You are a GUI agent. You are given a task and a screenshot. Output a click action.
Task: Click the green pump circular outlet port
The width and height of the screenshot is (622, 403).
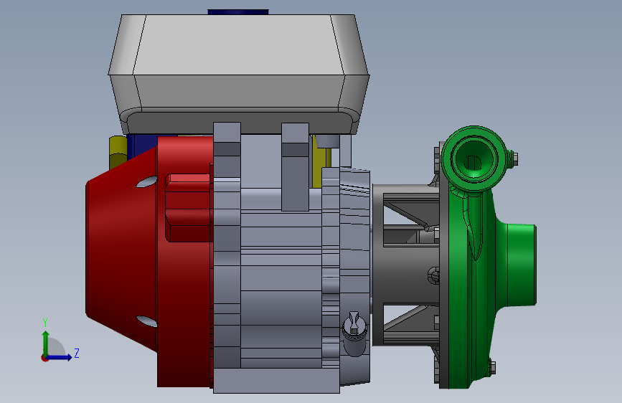coord(473,160)
